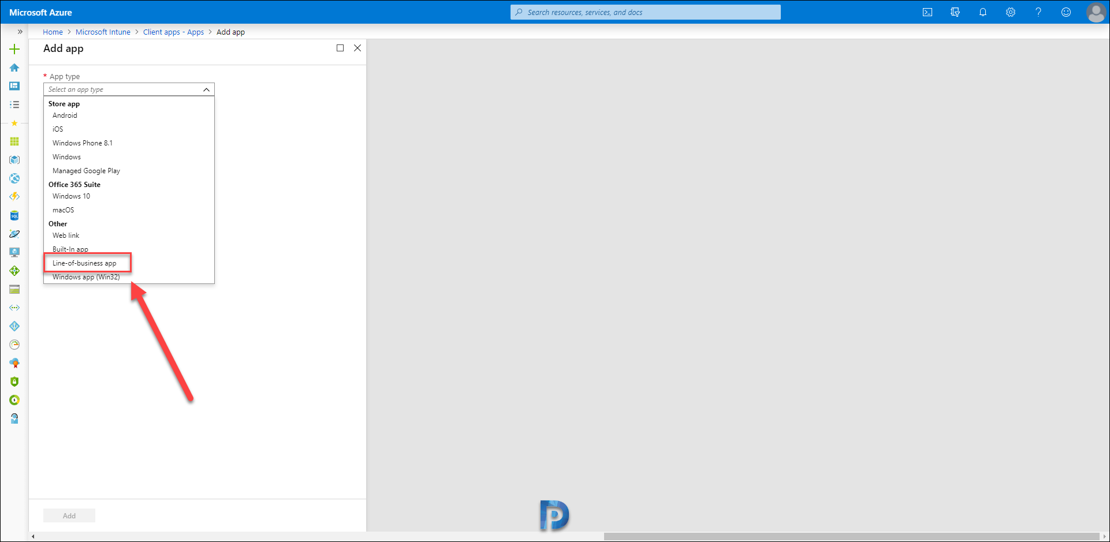Viewport: 1110px width, 542px height.
Task: Open Help and support person icon in sidebar
Action: [x=14, y=418]
